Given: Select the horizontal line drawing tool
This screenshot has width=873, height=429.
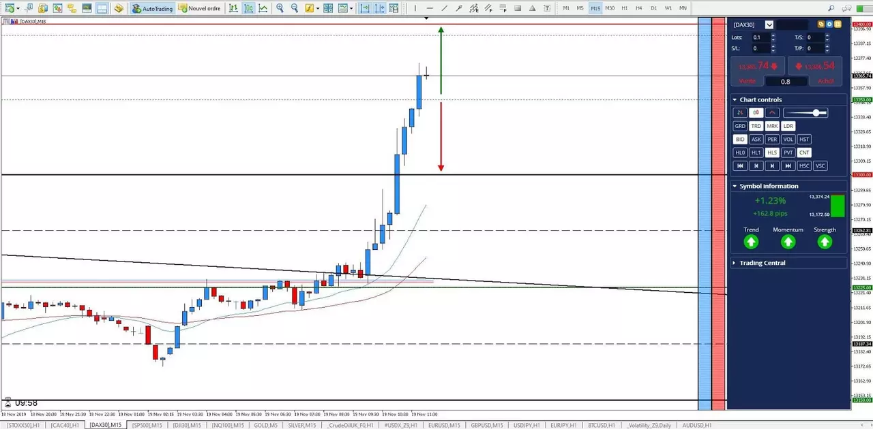Looking at the screenshot, I should 430,8.
